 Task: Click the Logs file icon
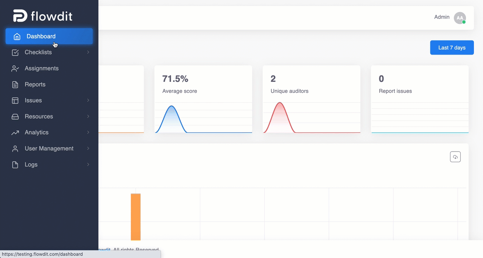click(15, 164)
